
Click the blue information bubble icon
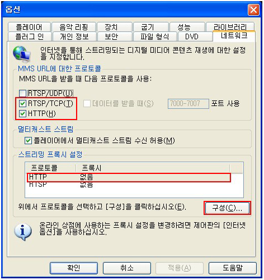[23, 232]
